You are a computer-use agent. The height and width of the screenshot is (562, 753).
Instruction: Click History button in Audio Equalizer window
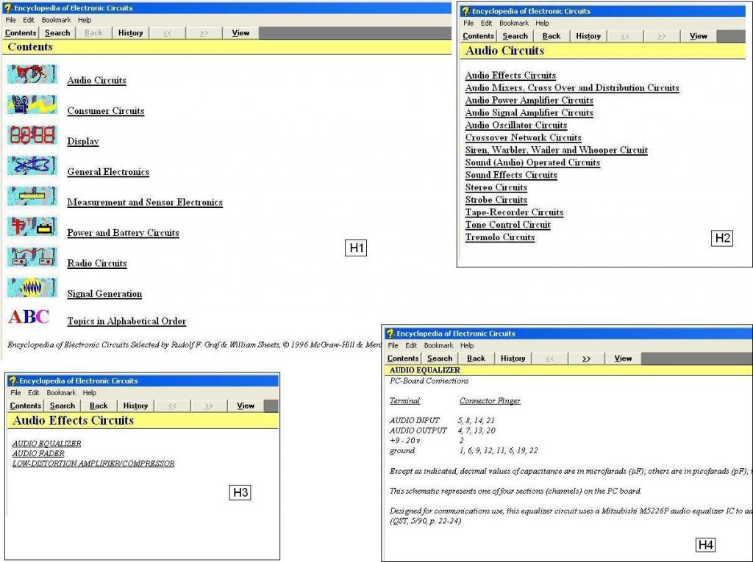click(x=513, y=358)
